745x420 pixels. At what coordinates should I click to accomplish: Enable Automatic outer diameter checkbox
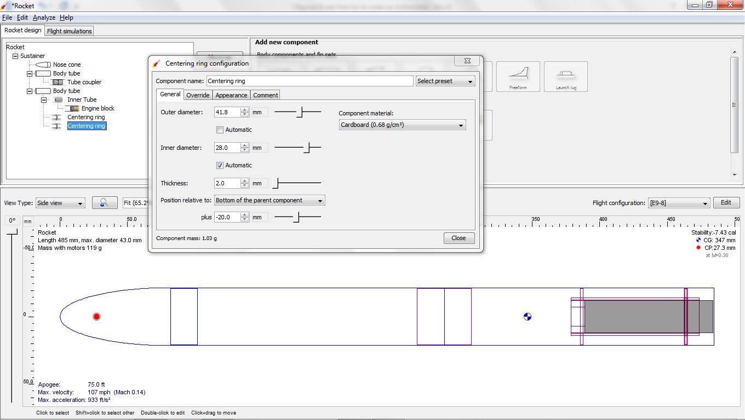[220, 130]
